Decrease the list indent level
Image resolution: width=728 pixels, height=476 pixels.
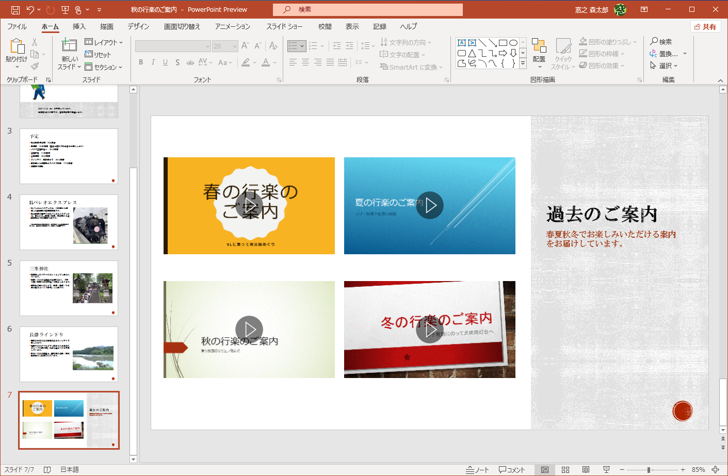[x=337, y=46]
